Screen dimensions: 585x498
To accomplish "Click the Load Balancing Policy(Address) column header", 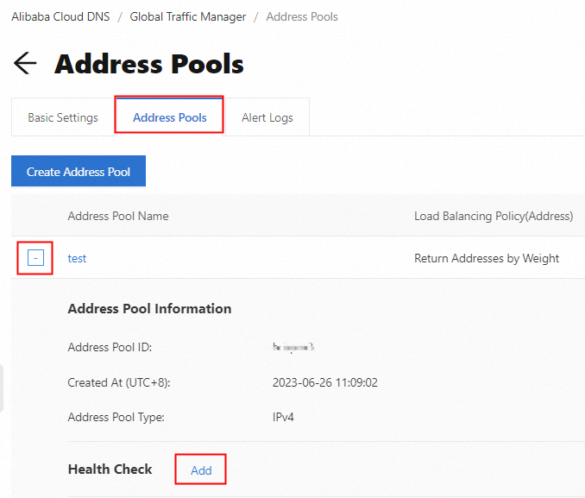I will 493,216.
